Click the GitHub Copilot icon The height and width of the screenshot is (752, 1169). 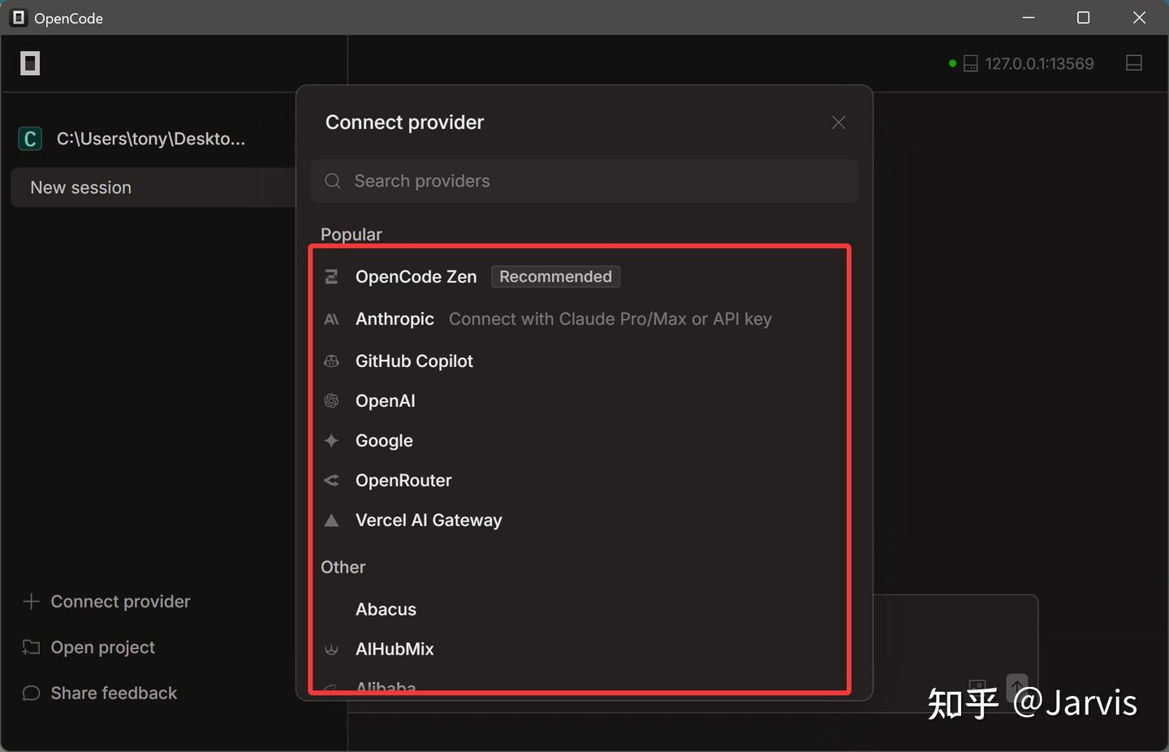click(x=331, y=361)
